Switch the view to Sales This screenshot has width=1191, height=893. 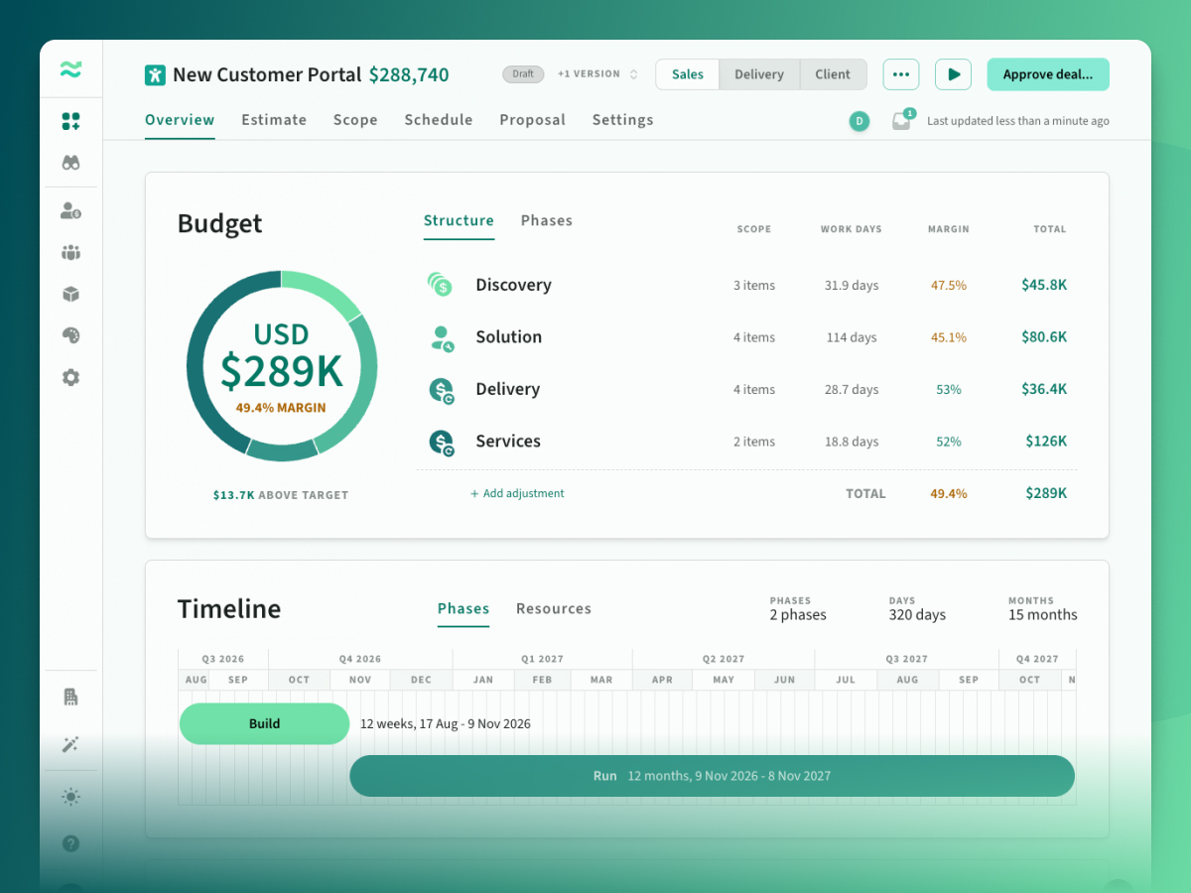[688, 74]
